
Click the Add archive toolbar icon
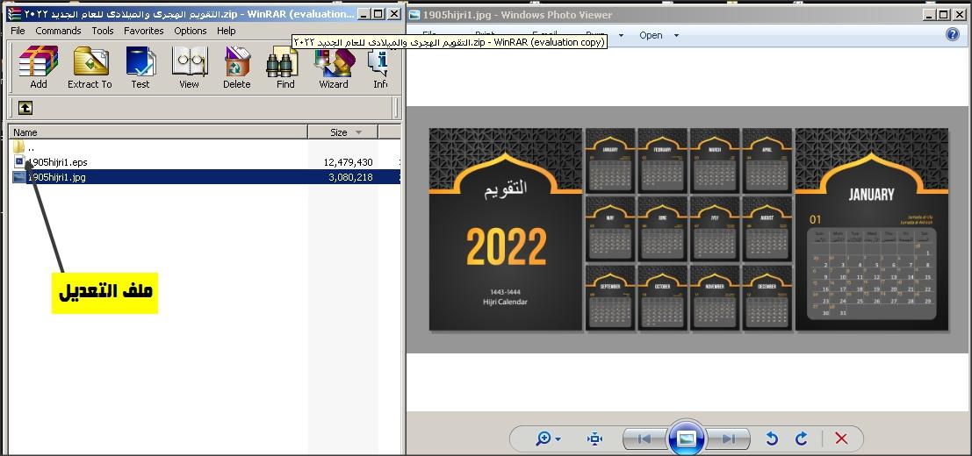[39, 68]
